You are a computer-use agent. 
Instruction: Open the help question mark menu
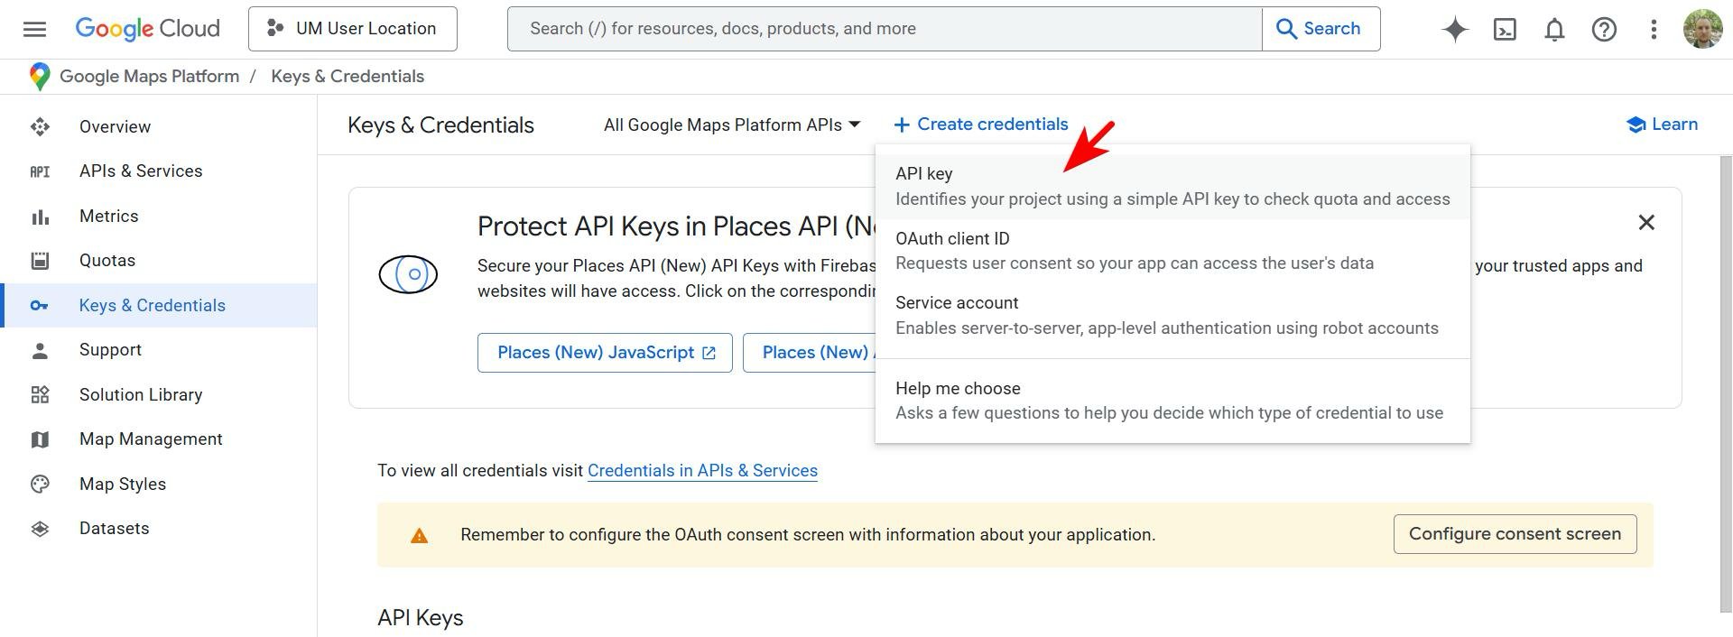[x=1604, y=29]
